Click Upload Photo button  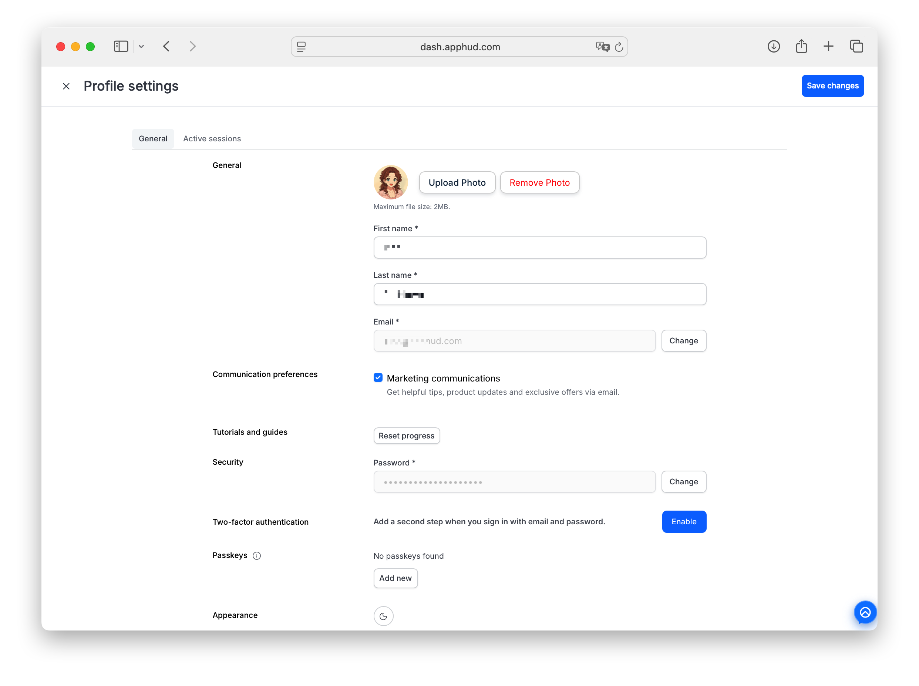coord(457,182)
